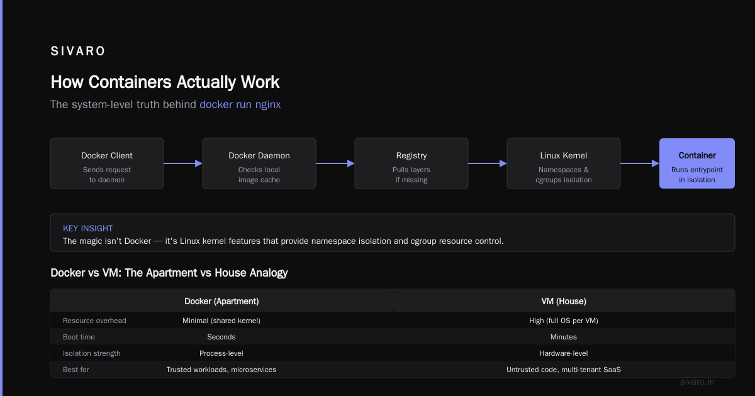Click the 'Trusted workloads, microservices' cell
The height and width of the screenshot is (396, 755).
click(221, 370)
